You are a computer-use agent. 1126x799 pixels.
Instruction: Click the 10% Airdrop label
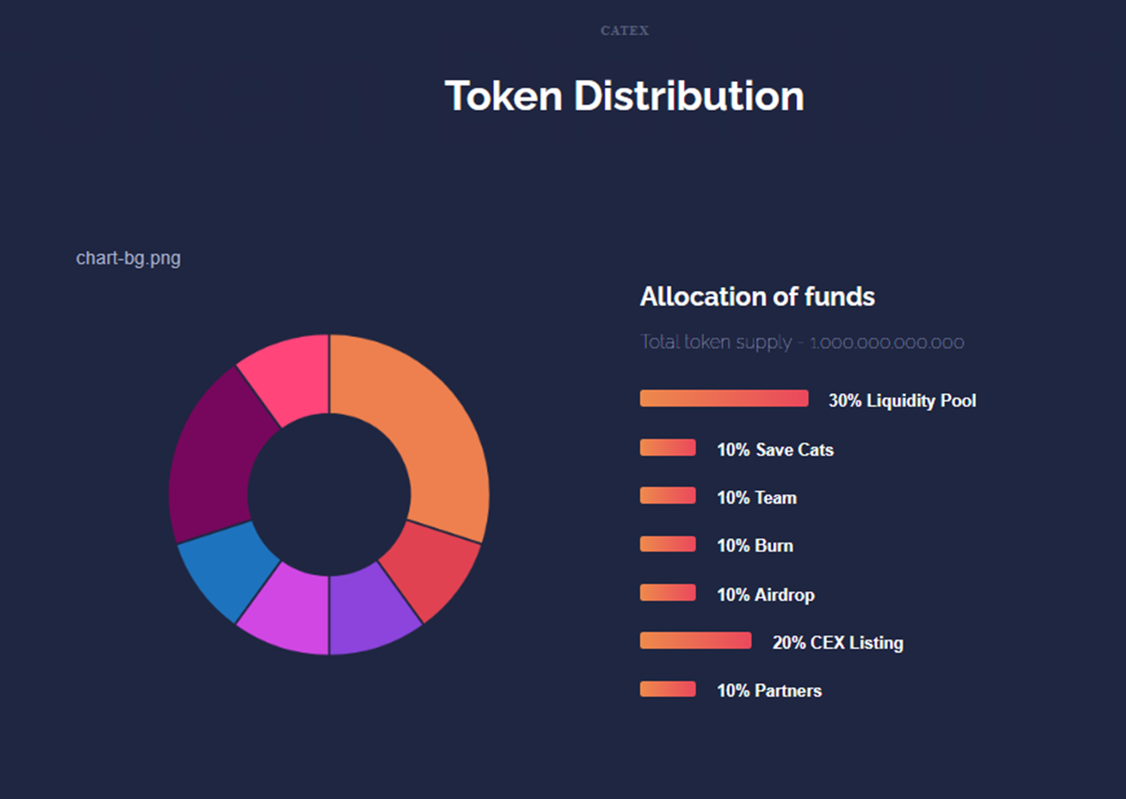765,594
